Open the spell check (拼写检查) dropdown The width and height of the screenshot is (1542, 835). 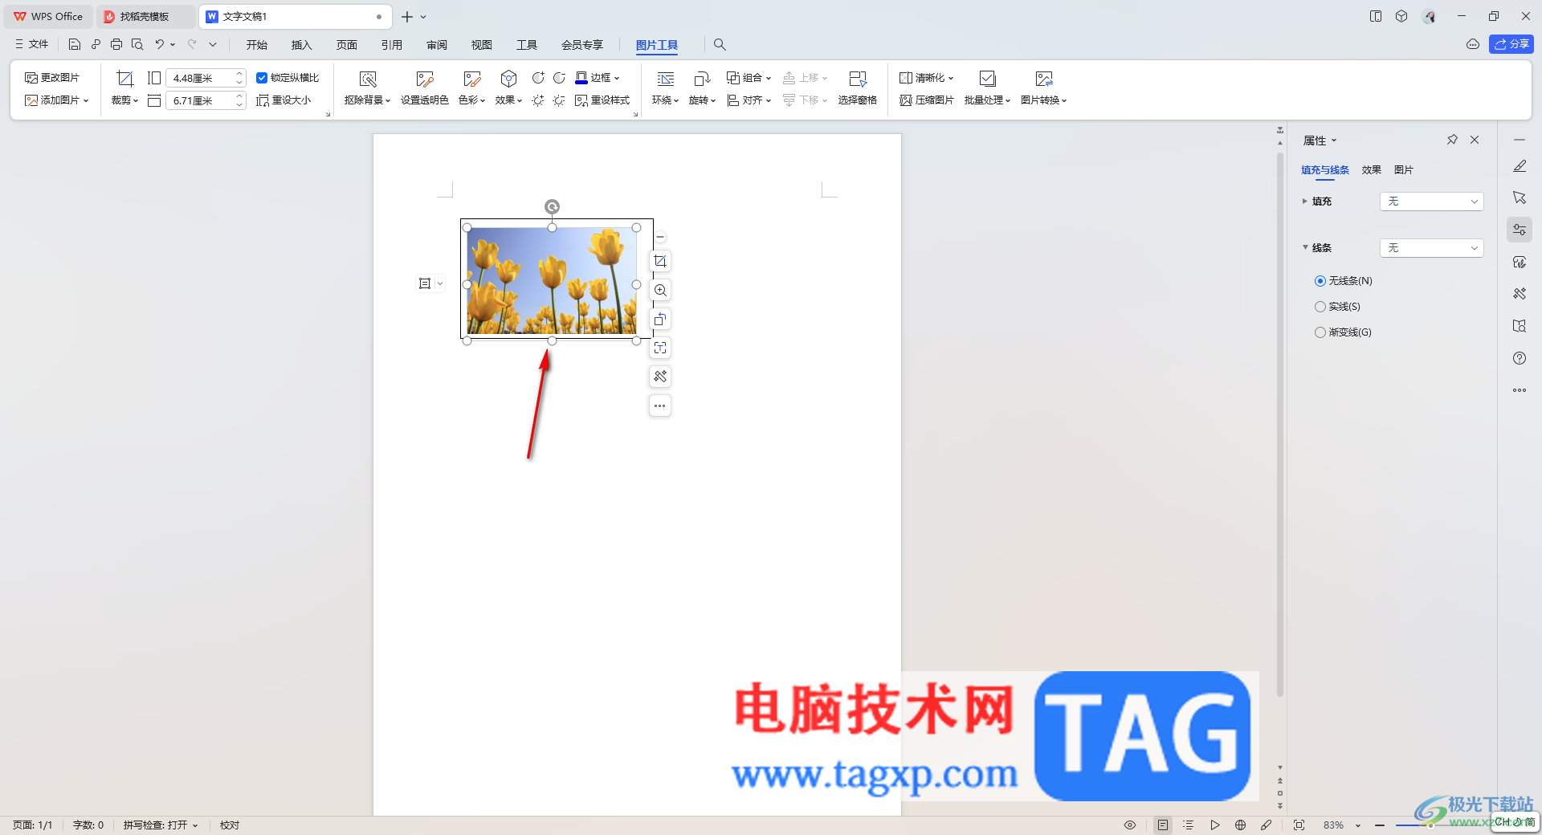[160, 825]
